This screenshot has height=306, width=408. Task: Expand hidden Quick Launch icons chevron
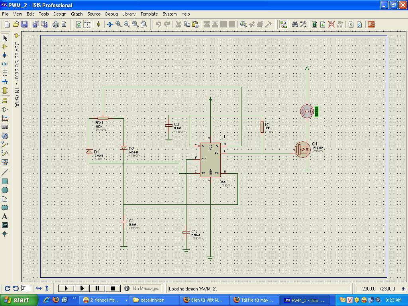74,298
